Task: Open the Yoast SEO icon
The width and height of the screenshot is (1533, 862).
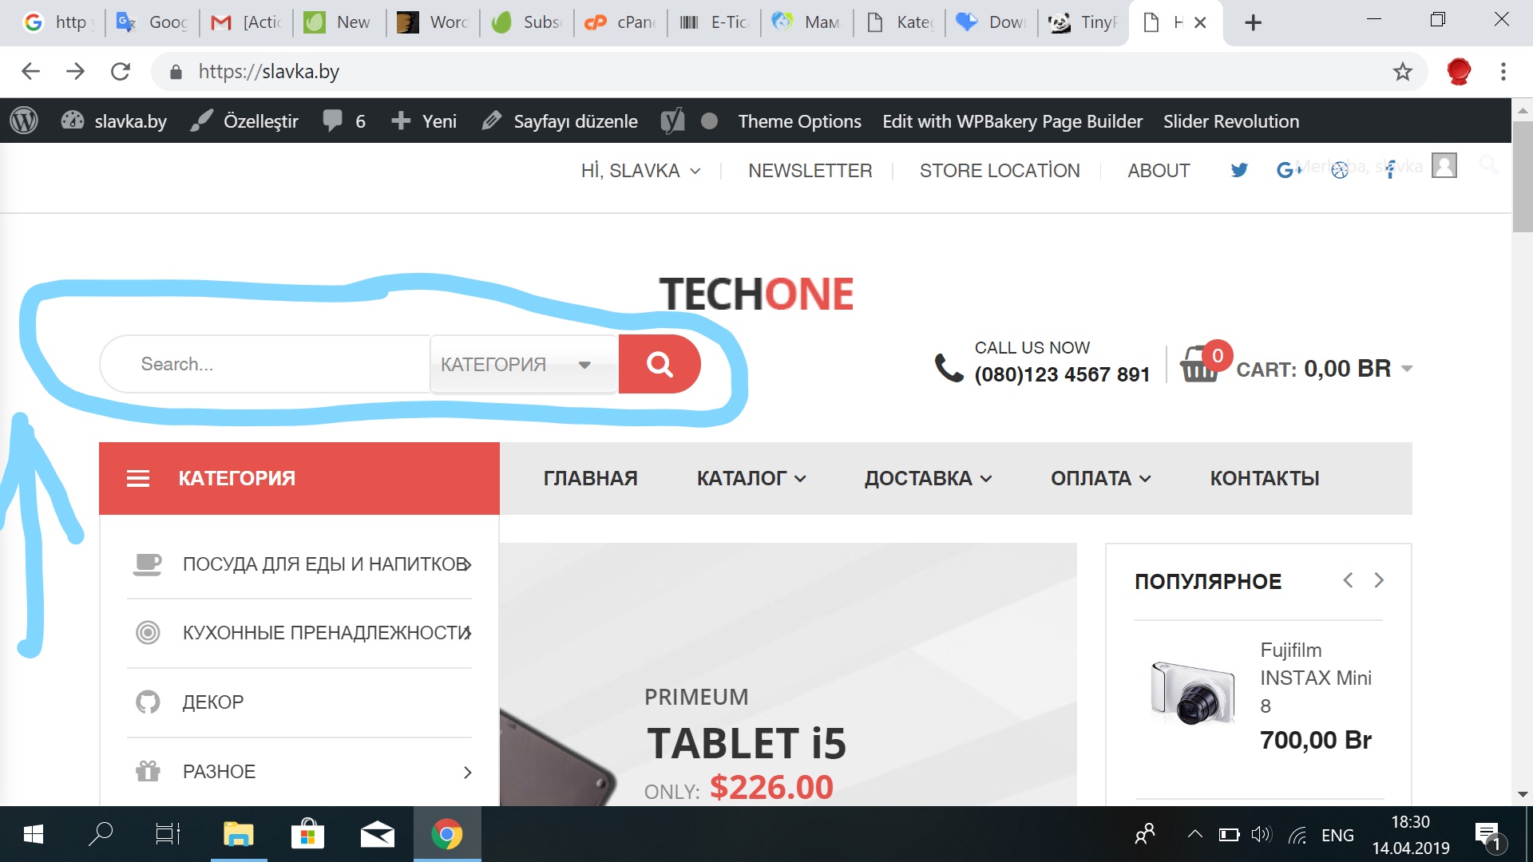Action: pos(672,121)
